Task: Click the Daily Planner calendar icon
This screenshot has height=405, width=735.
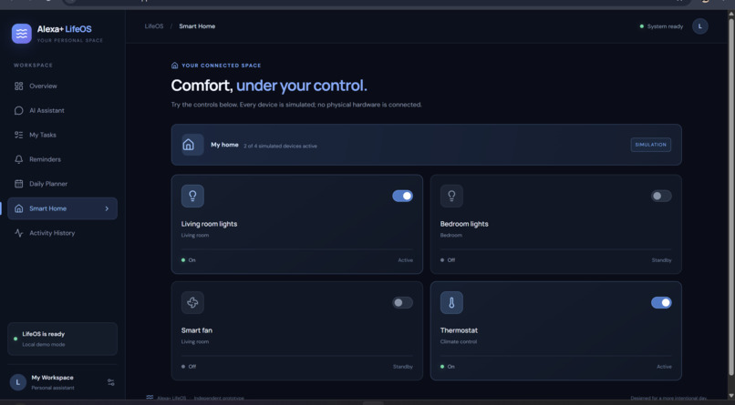Action: coord(19,184)
